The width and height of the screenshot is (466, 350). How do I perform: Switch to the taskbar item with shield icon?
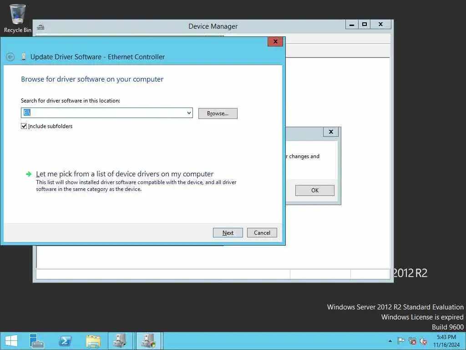coord(148,341)
